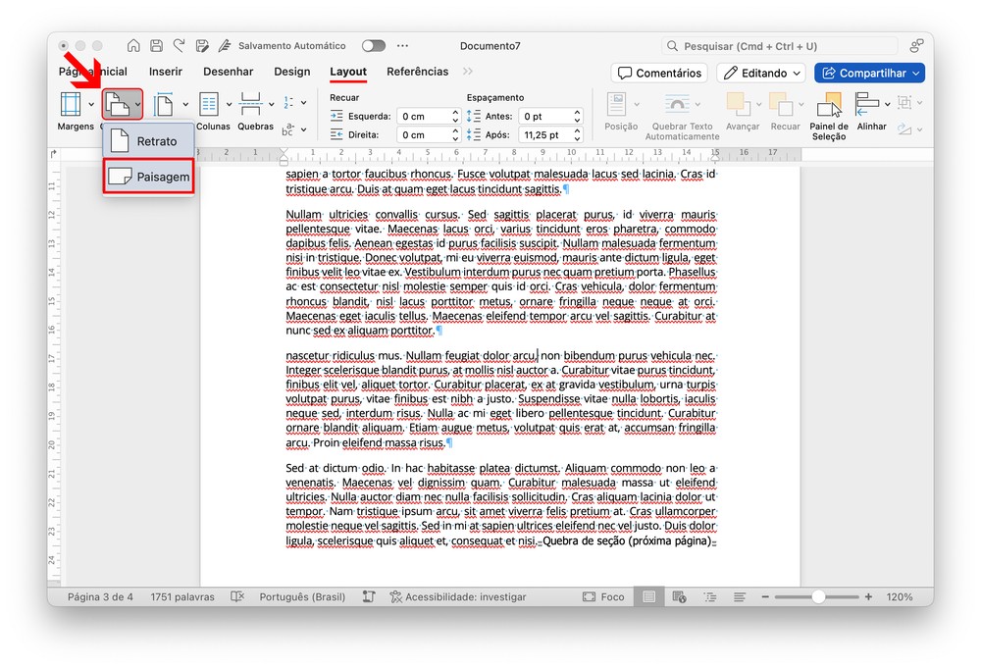Switch to print layout view in status bar
981x669 pixels.
click(x=648, y=596)
